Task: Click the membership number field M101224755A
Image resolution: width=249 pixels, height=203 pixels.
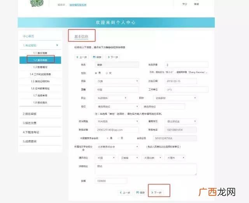Action: pyautogui.click(x=175, y=138)
